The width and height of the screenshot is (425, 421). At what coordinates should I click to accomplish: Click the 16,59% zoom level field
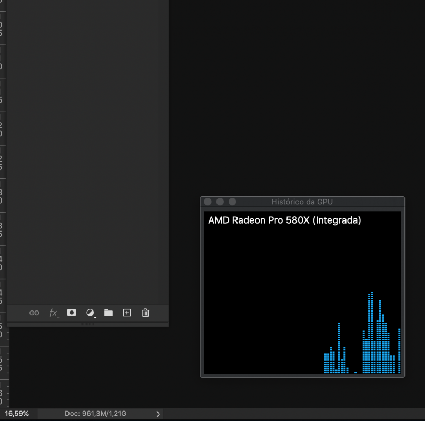pyautogui.click(x=17, y=414)
